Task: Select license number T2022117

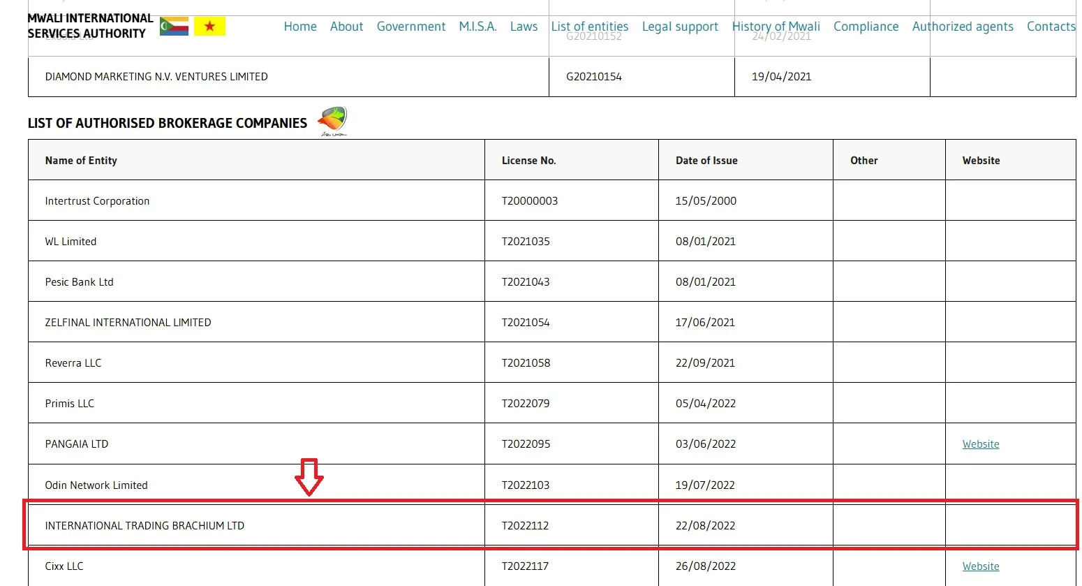Action: point(526,566)
